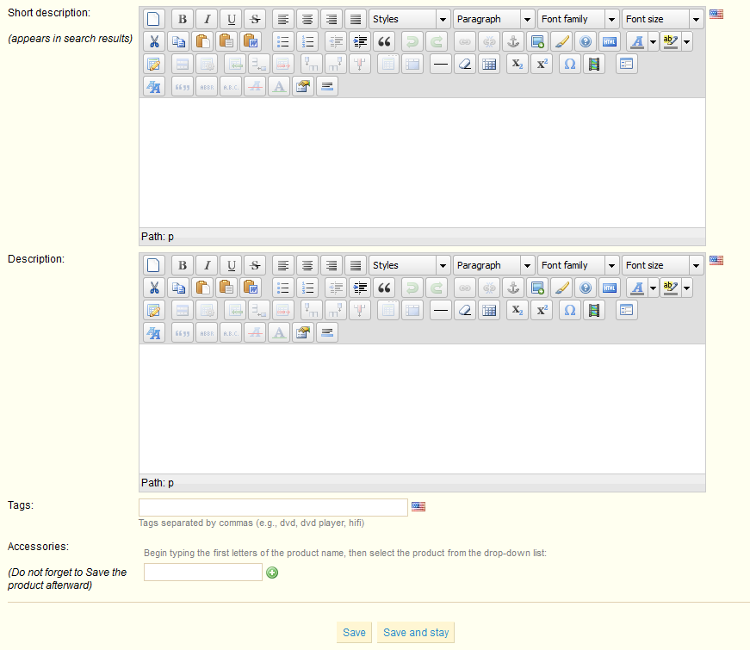
Task: Click Anchor icon in Short description editor
Action: coord(512,41)
